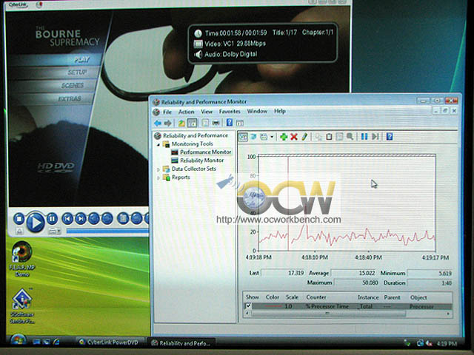Click the Scale column header
The width and height of the screenshot is (474, 355).
(x=292, y=297)
